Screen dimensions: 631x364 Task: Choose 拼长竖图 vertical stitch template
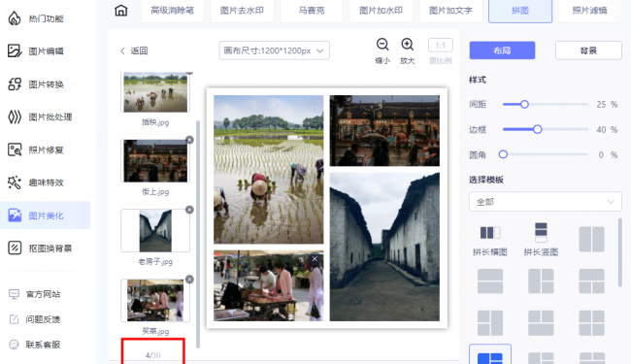[x=541, y=240]
